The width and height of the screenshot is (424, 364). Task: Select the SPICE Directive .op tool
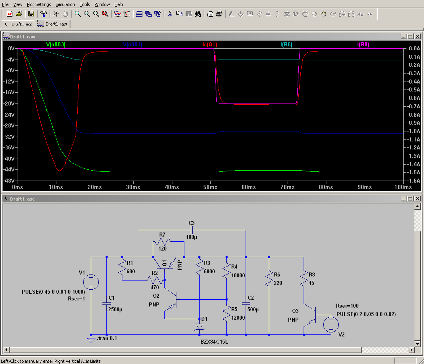pyautogui.click(x=370, y=14)
